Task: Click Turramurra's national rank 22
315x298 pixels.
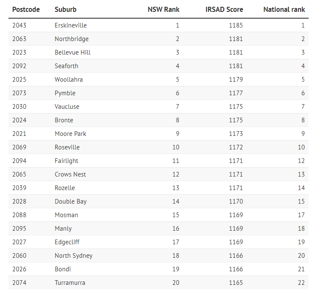Action: tap(301, 283)
